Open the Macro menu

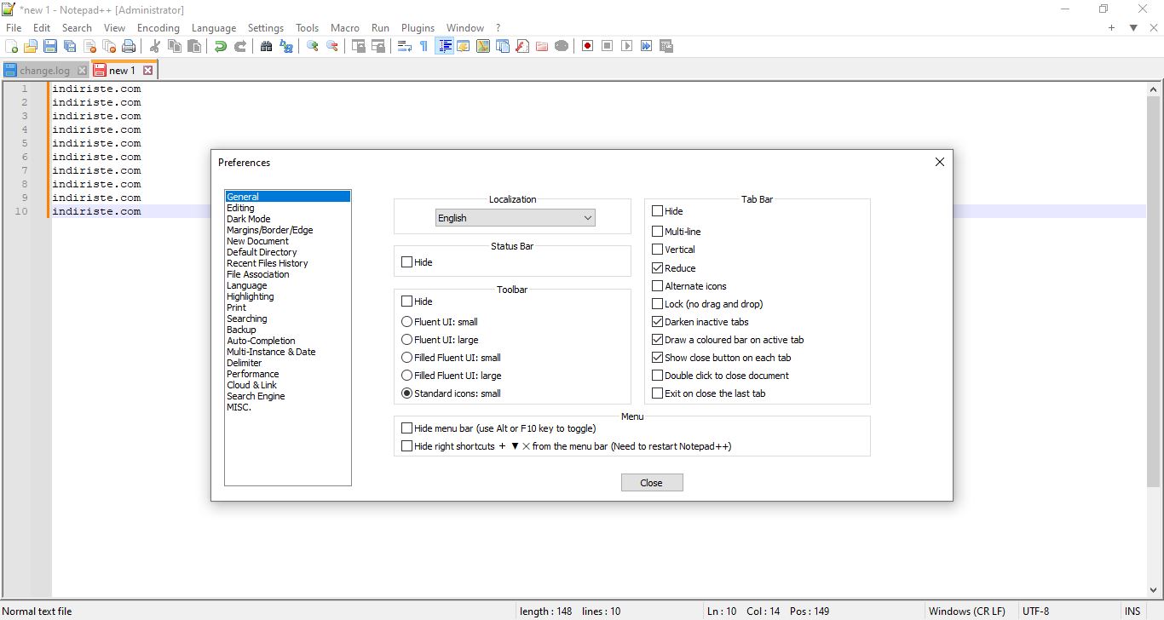click(x=345, y=28)
